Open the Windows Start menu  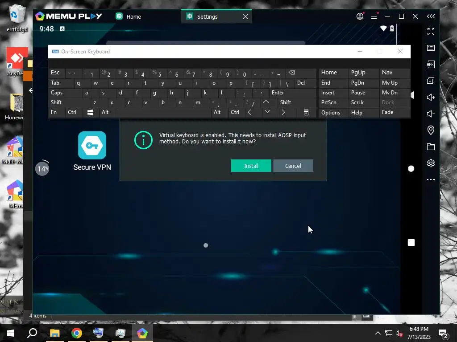pos(11,333)
